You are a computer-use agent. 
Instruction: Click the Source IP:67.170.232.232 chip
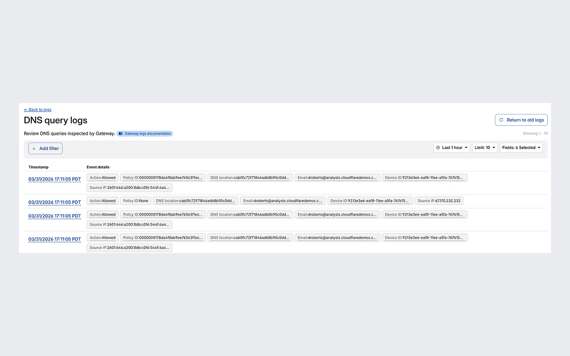tap(439, 201)
